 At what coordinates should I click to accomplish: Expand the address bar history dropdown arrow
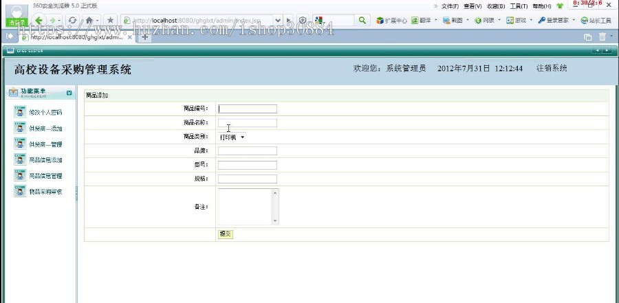pyautogui.click(x=278, y=20)
